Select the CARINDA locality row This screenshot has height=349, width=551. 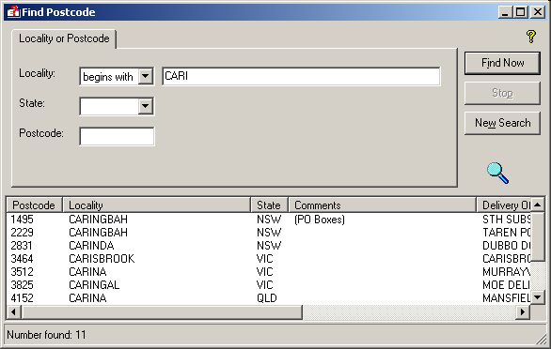(x=269, y=246)
